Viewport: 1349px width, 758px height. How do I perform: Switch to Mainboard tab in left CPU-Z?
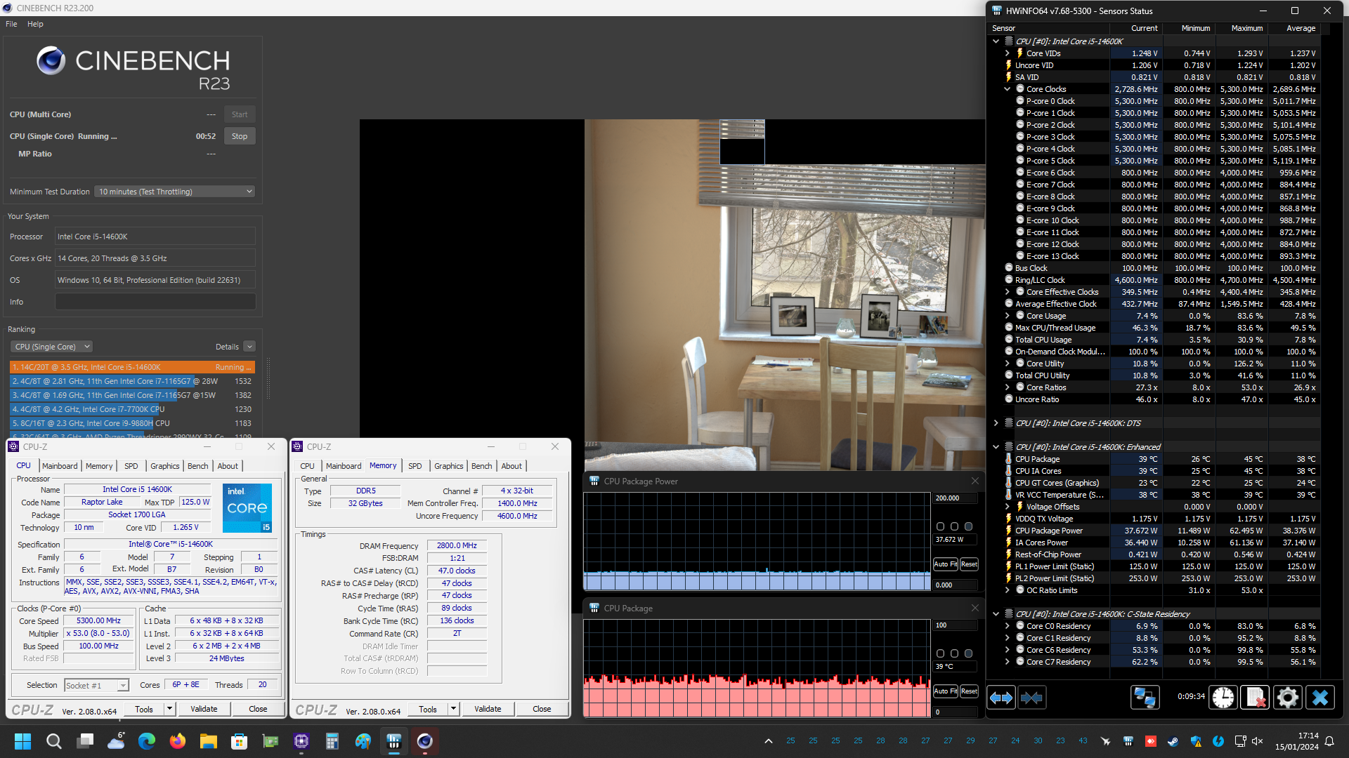[60, 466]
